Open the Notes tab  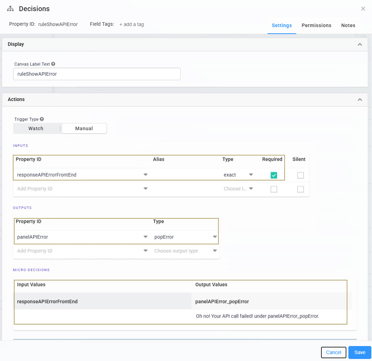coord(348,25)
